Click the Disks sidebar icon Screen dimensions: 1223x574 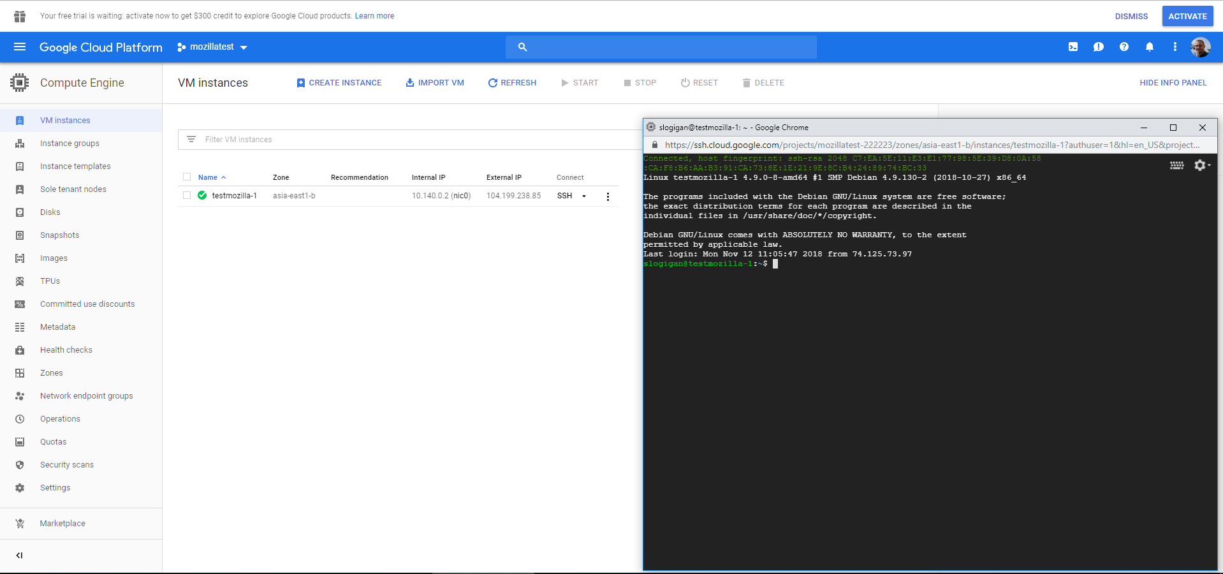pyautogui.click(x=20, y=212)
